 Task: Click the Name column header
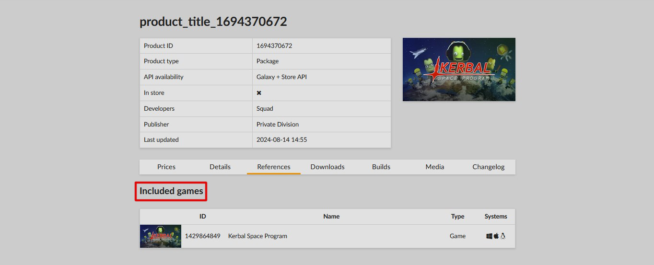(x=331, y=217)
